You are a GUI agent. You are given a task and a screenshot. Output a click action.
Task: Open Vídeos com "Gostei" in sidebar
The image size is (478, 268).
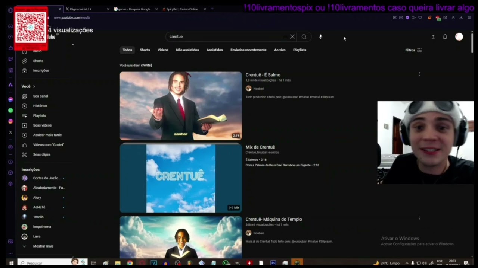click(48, 144)
